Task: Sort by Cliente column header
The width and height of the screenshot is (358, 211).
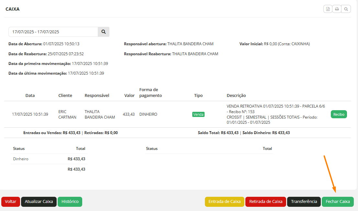Action: coord(65,95)
